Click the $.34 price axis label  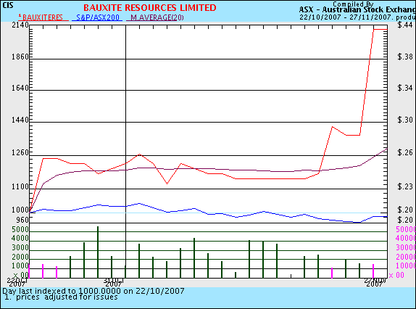(x=405, y=88)
